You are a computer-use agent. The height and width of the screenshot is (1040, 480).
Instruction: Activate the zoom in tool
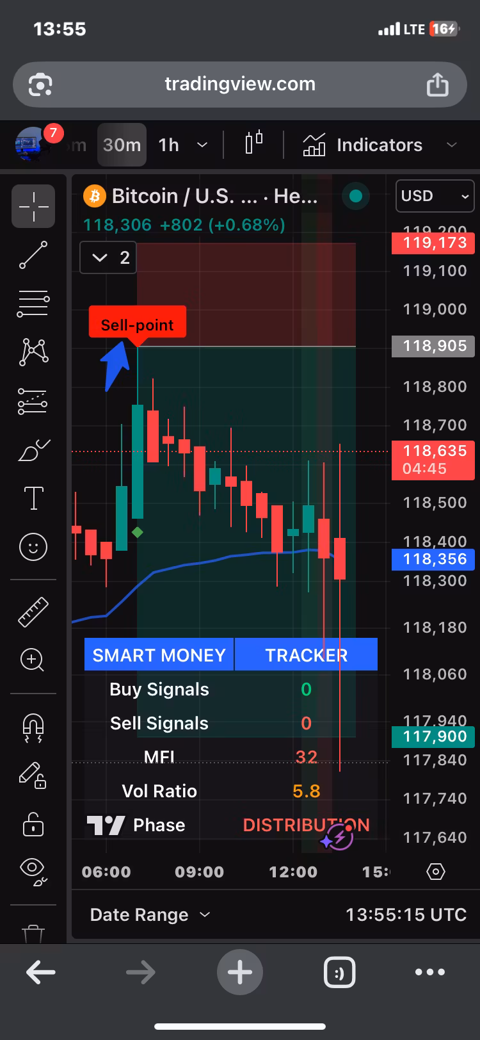tap(33, 660)
